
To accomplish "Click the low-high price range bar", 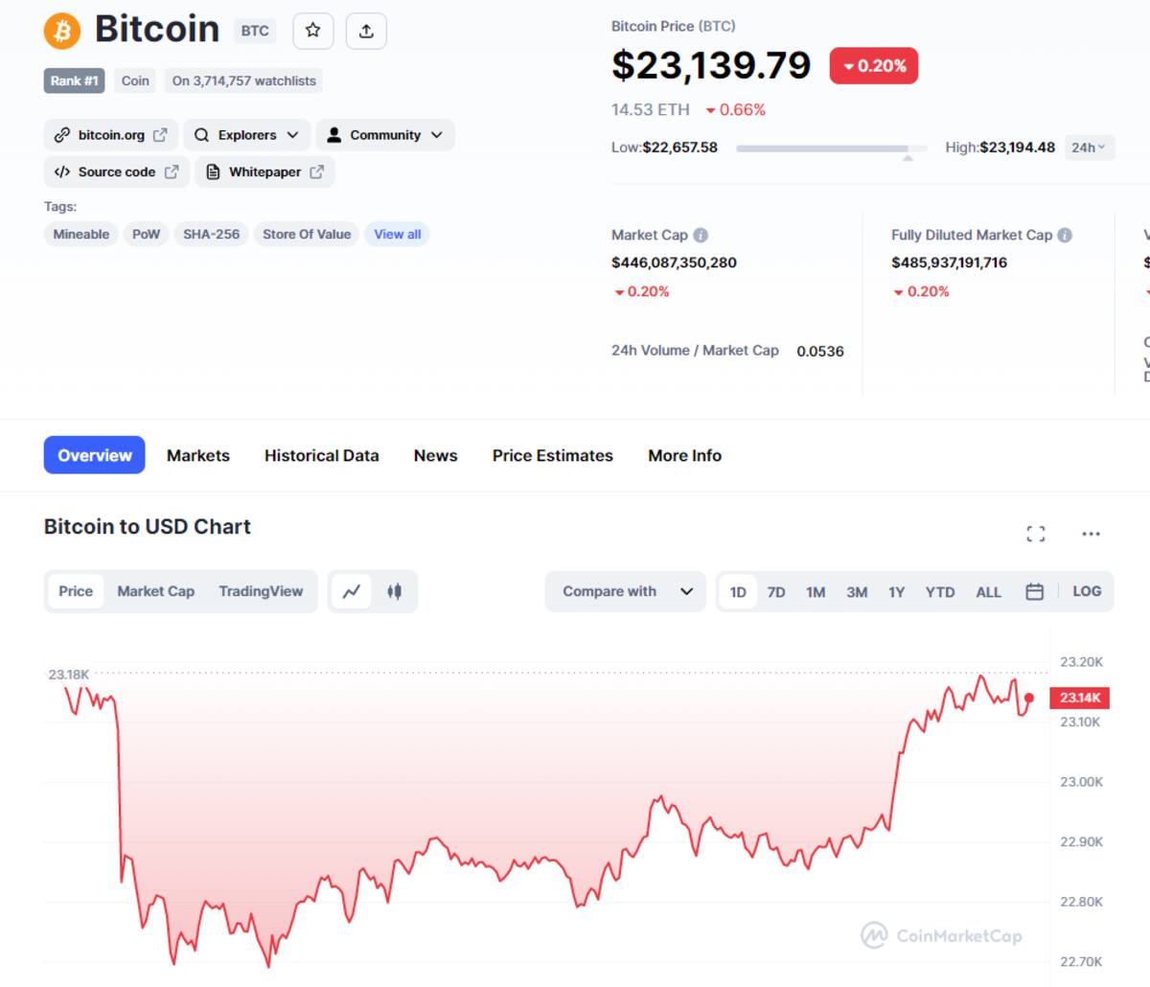I will [x=831, y=149].
